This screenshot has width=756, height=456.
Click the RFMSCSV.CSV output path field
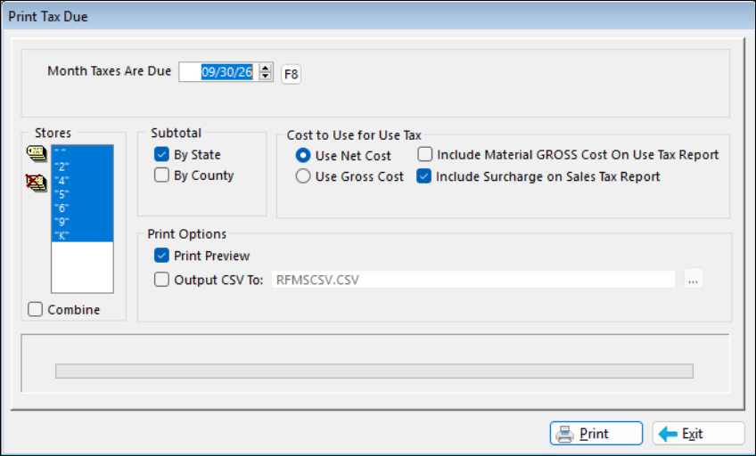(x=473, y=280)
